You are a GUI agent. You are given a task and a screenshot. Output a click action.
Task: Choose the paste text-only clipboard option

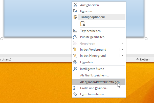(x=82, y=24)
